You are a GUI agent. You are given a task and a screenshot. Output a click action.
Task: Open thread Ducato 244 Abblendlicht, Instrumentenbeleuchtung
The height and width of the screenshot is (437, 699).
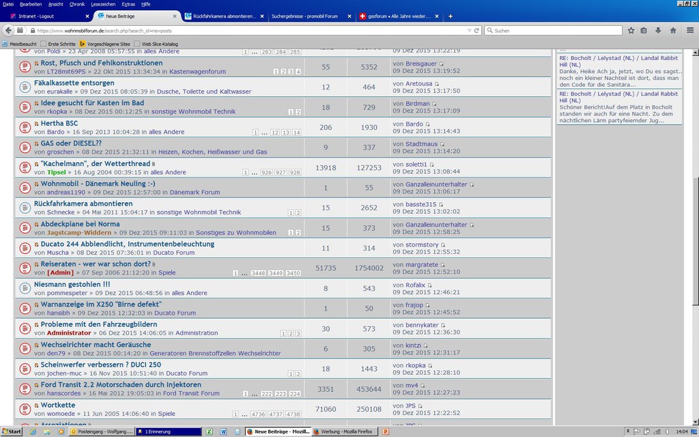[x=128, y=244]
